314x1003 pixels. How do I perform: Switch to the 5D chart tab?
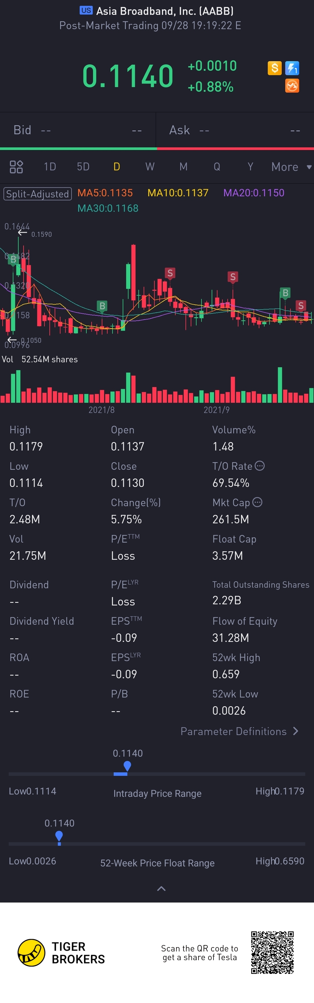(x=83, y=167)
